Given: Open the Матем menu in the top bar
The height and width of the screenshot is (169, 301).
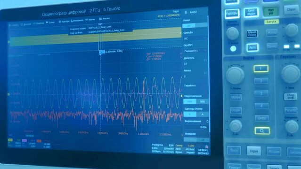Looking at the screenshot, I should pos(90,20).
